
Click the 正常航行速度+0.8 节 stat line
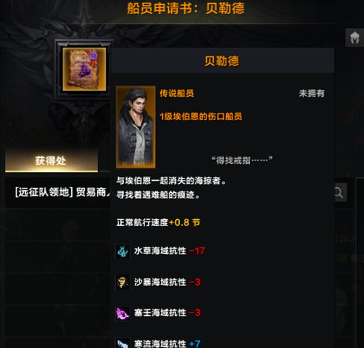click(x=159, y=222)
